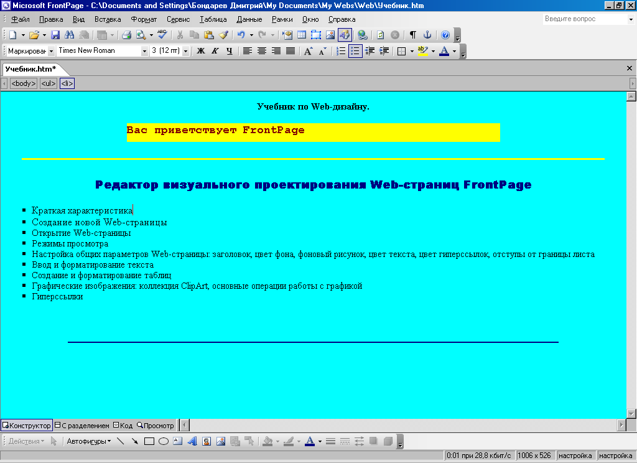
Task: Insert a bookmark with the anchor icon
Action: tap(427, 35)
